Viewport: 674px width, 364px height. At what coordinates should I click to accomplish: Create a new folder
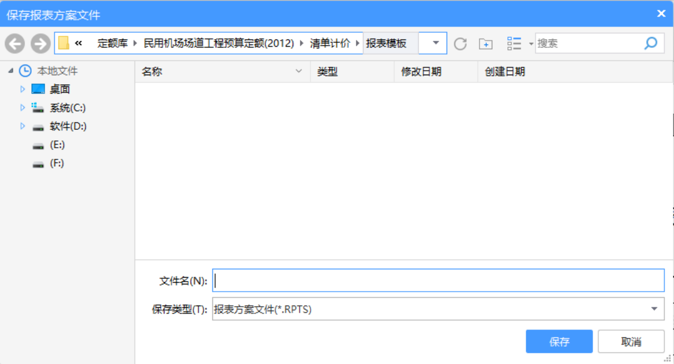(486, 43)
